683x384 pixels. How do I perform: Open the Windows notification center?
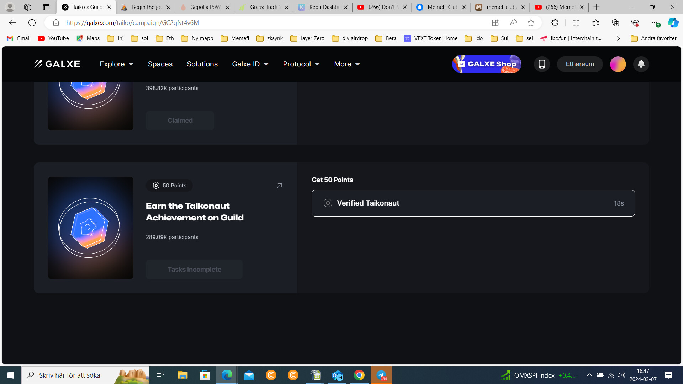click(x=668, y=375)
